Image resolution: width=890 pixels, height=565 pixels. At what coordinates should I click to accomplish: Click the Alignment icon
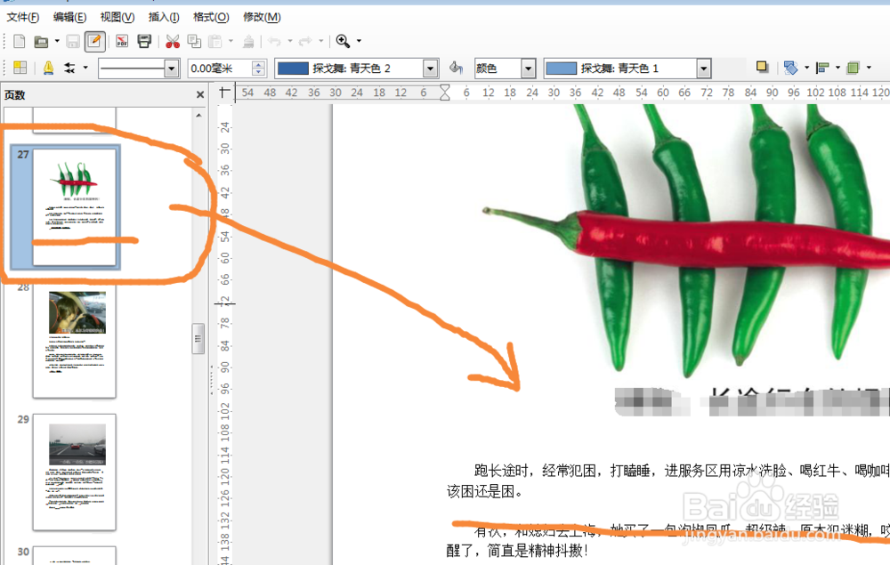pyautogui.click(x=821, y=69)
